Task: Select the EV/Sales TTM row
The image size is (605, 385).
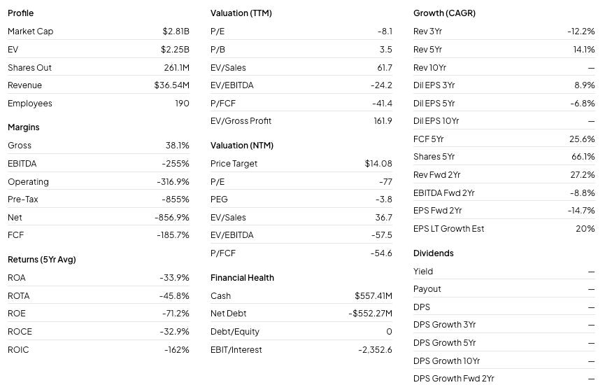Action: click(x=301, y=68)
